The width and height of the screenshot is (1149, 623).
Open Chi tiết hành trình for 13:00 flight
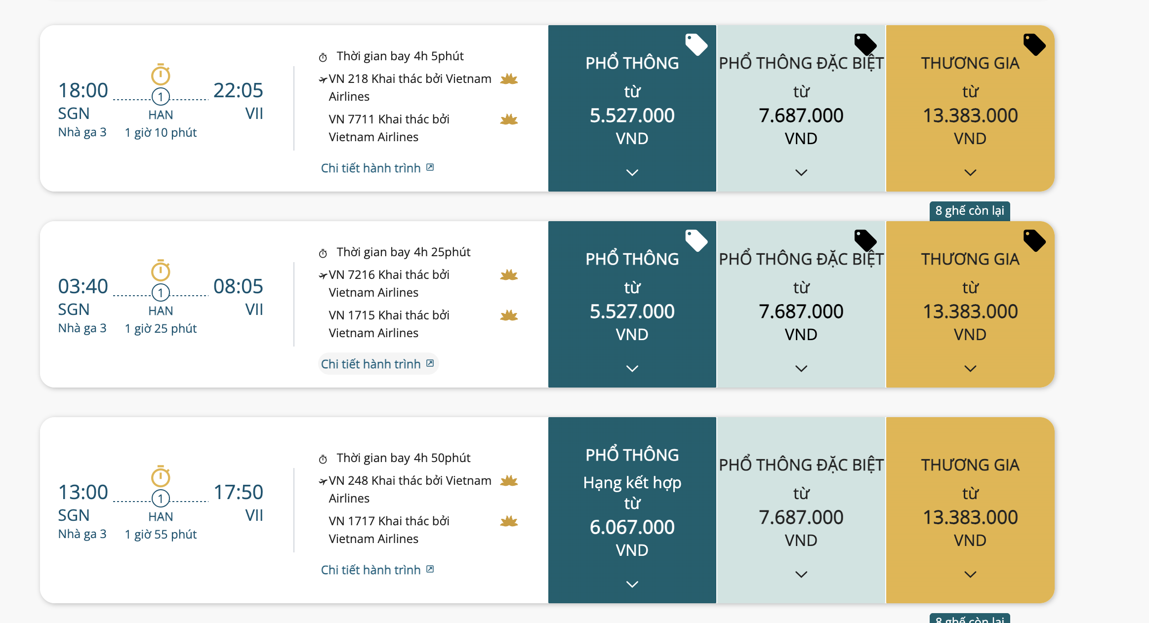pyautogui.click(x=377, y=570)
